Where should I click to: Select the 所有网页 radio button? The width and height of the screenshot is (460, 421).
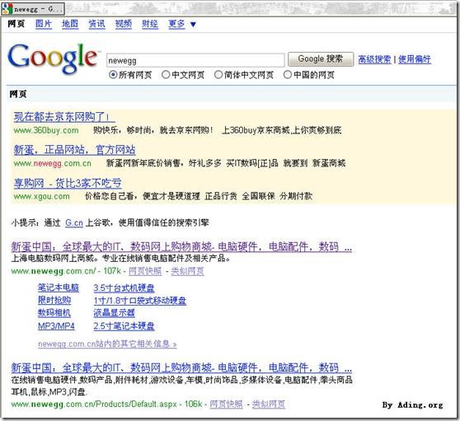point(113,75)
